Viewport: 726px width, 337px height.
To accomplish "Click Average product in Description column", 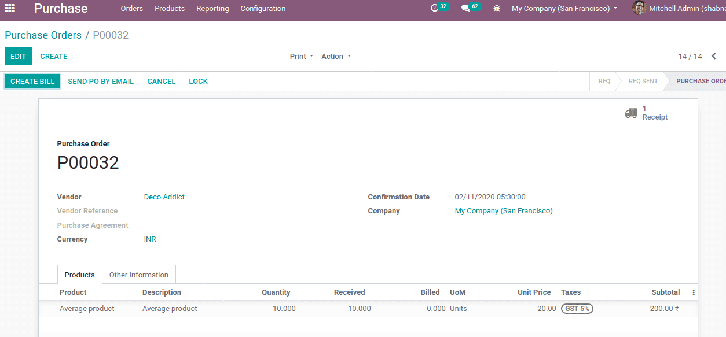I will point(170,309).
